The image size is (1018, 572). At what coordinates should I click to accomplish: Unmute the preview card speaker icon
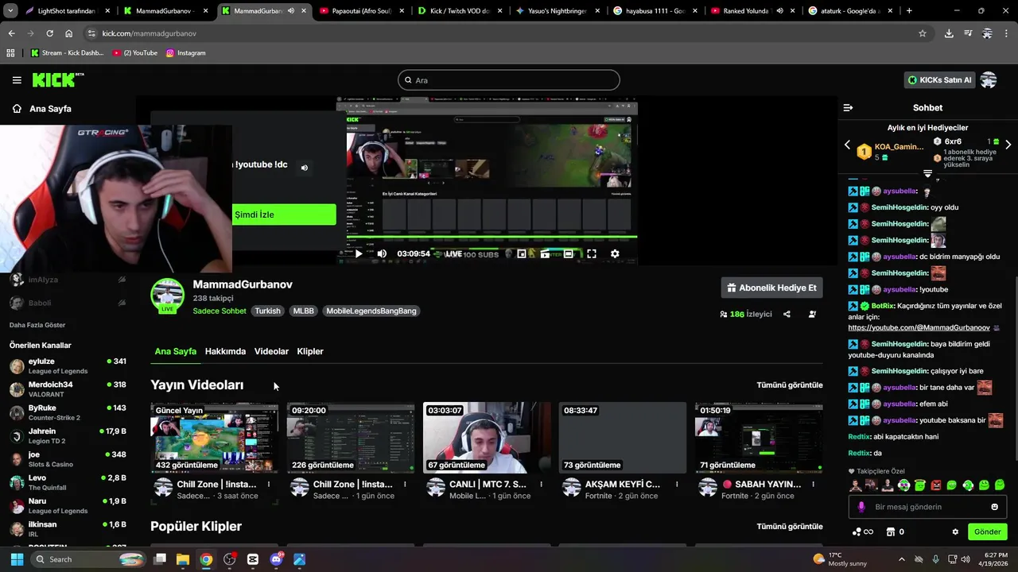(304, 168)
